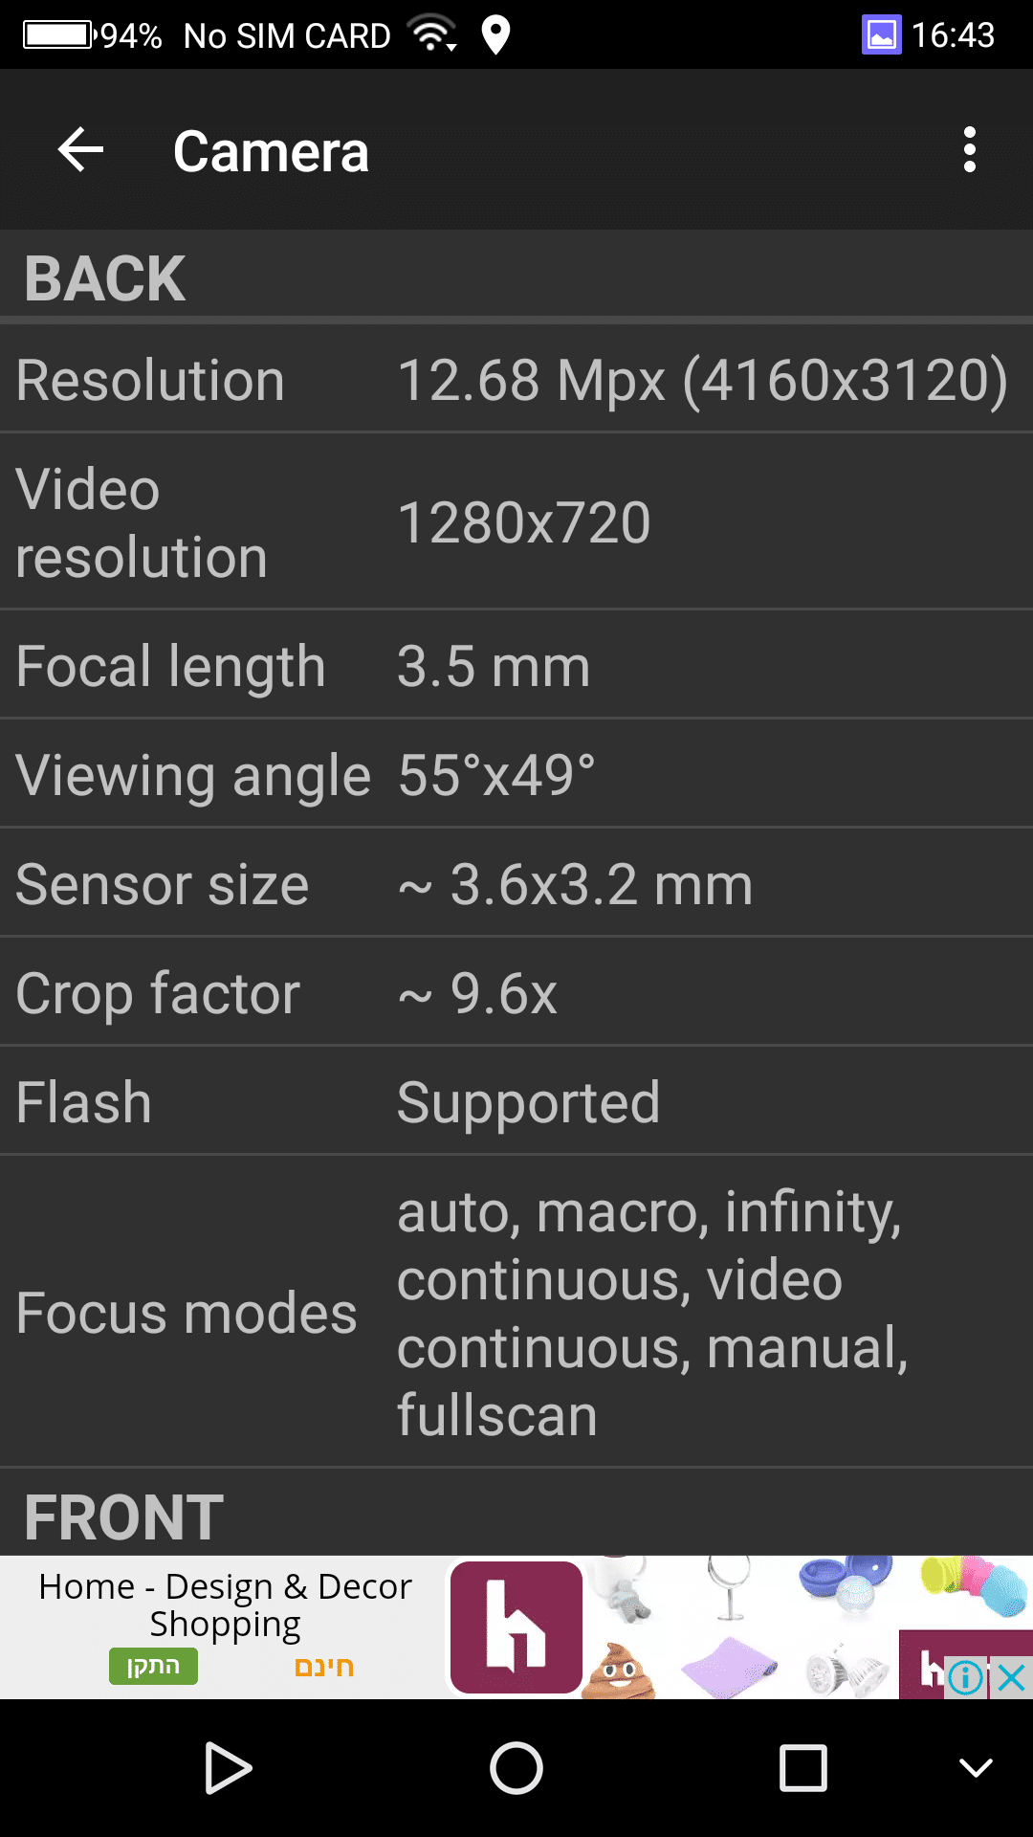
Task: Open the three-dot overflow menu
Action: tap(969, 150)
